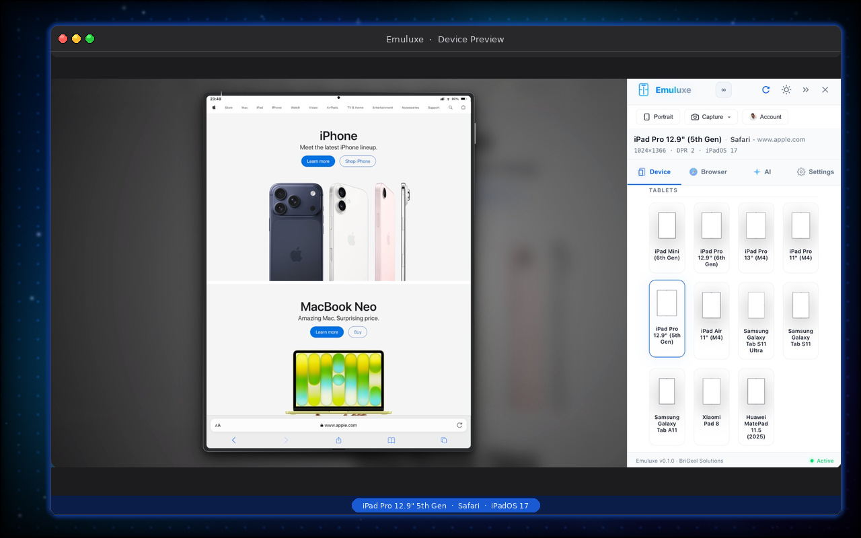Click the www.apple.com Safari address field
This screenshot has width=861, height=538.
coord(338,425)
